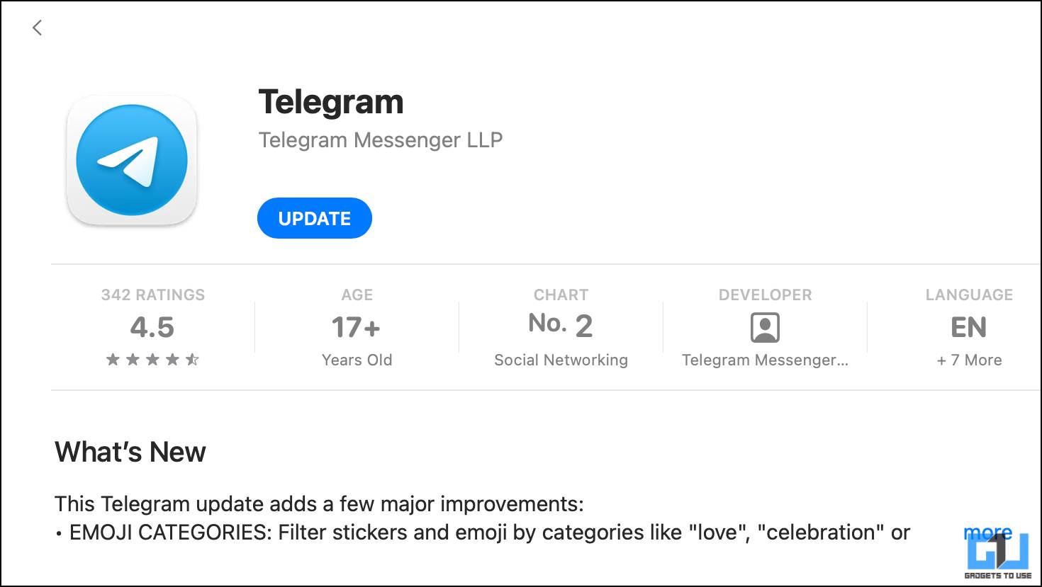Open the No. 2 chart ranking

pyautogui.click(x=561, y=325)
